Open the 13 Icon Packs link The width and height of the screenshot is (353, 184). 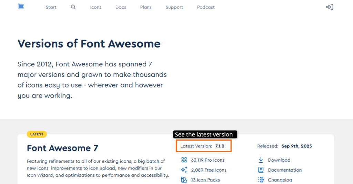tap(205, 180)
